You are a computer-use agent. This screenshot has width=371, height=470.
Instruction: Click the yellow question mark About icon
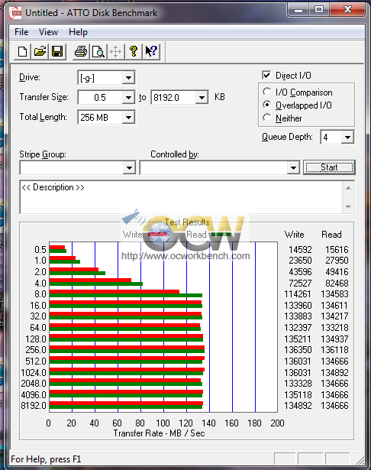pyautogui.click(x=134, y=51)
